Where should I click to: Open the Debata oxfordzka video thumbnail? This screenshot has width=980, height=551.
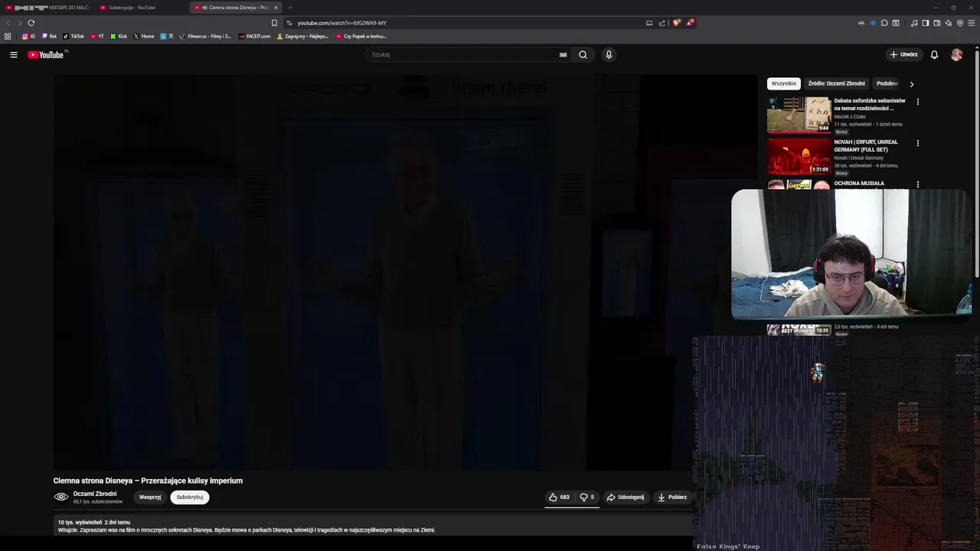[799, 115]
